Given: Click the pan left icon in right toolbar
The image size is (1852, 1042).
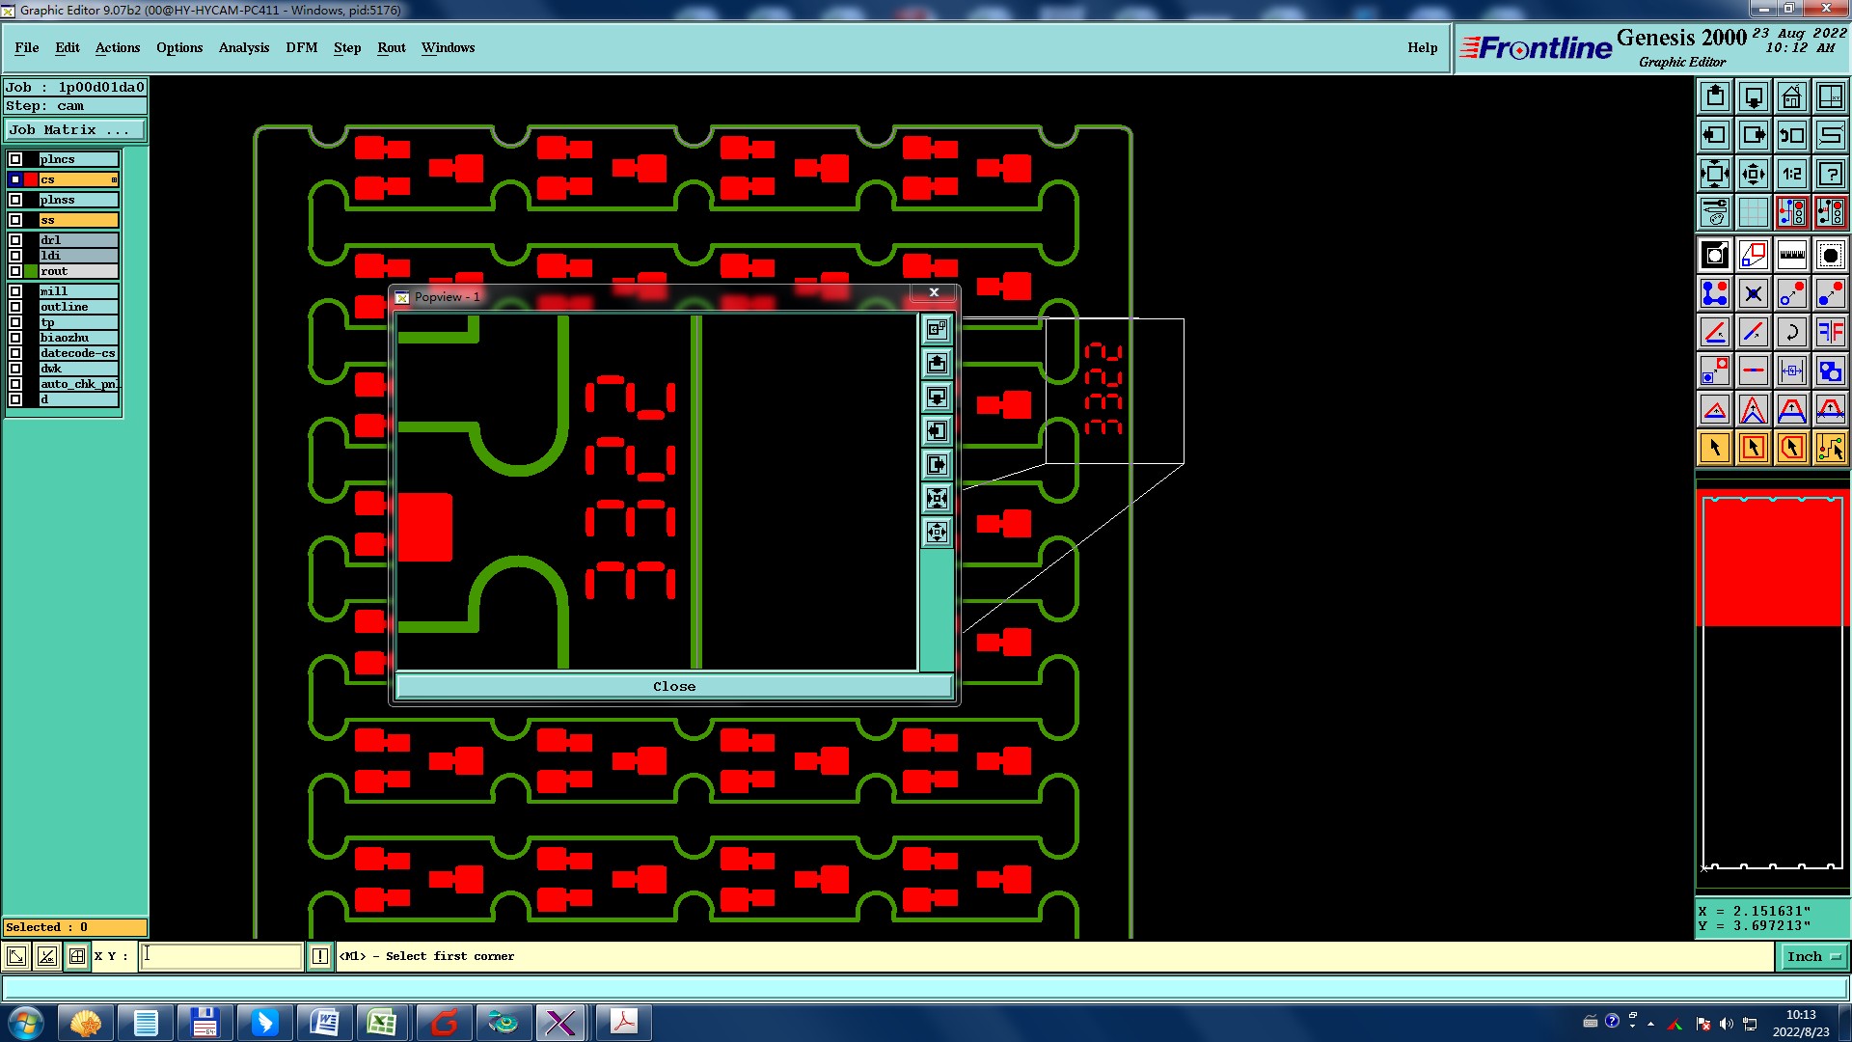Looking at the screenshot, I should (x=1715, y=135).
